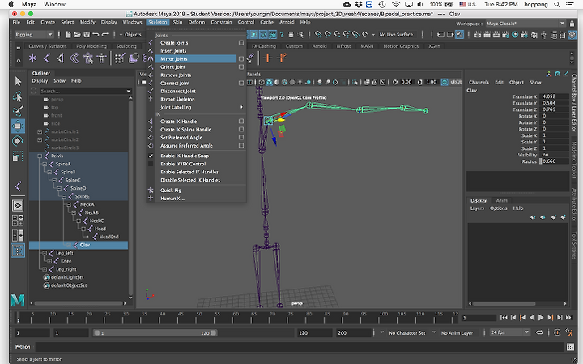Open Connect Joint option box
This screenshot has height=364, width=583.
pyautogui.click(x=241, y=83)
